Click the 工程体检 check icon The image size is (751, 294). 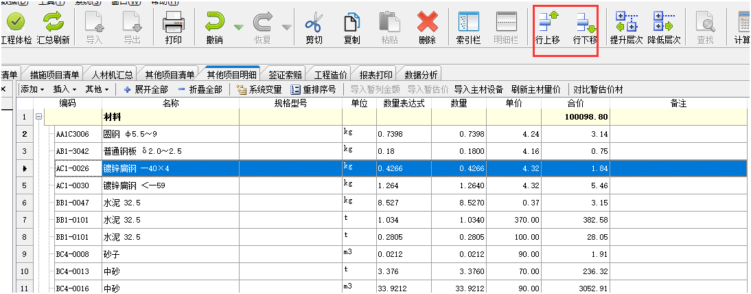[15, 23]
